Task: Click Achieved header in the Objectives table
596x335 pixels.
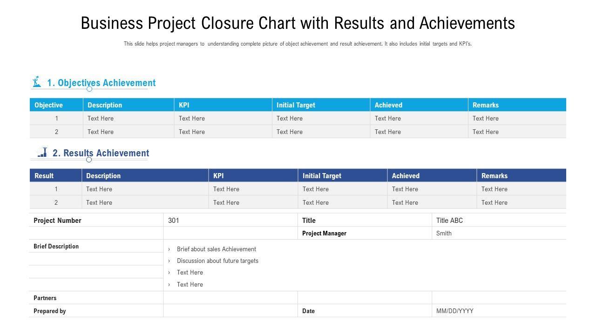Action: tap(388, 105)
